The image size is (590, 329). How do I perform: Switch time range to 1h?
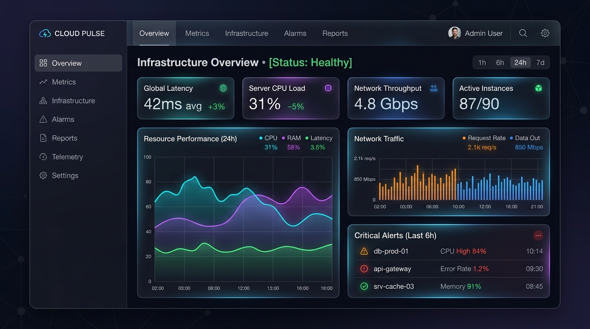coord(482,63)
